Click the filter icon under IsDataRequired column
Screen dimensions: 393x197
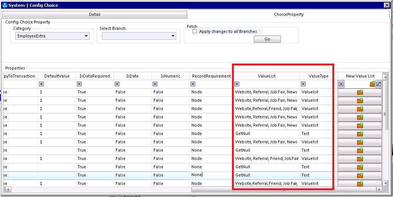pyautogui.click(x=80, y=84)
